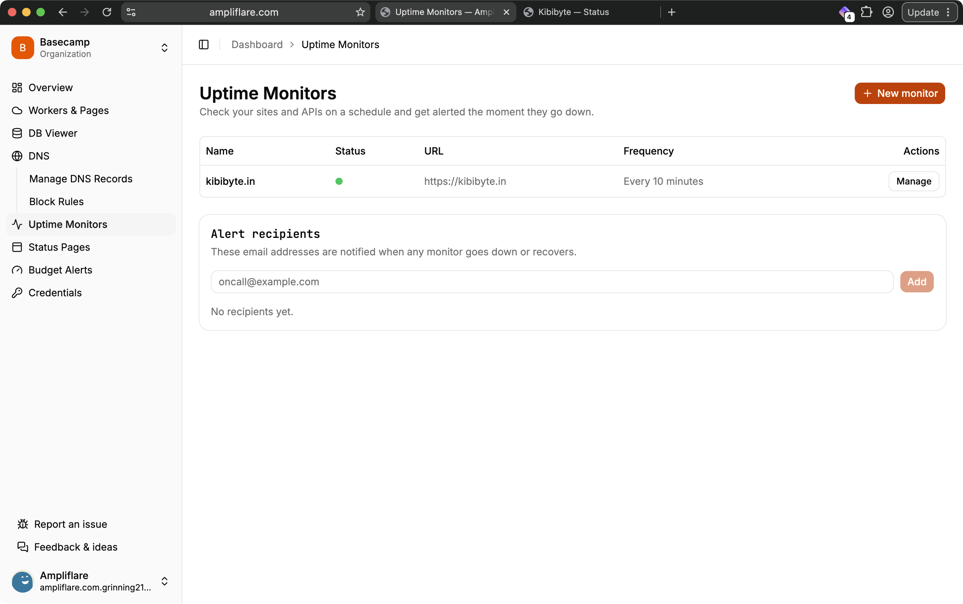The height and width of the screenshot is (604, 963).
Task: Go to Dashboard via breadcrumb
Action: (x=257, y=45)
